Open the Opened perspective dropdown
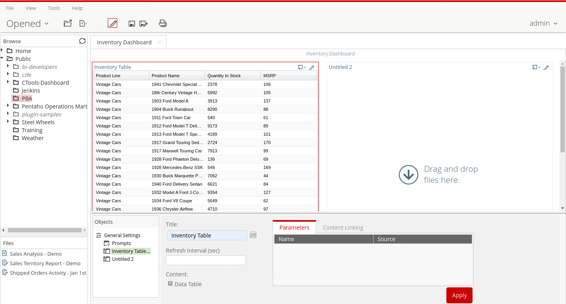Image resolution: width=566 pixels, height=304 pixels. click(x=28, y=24)
